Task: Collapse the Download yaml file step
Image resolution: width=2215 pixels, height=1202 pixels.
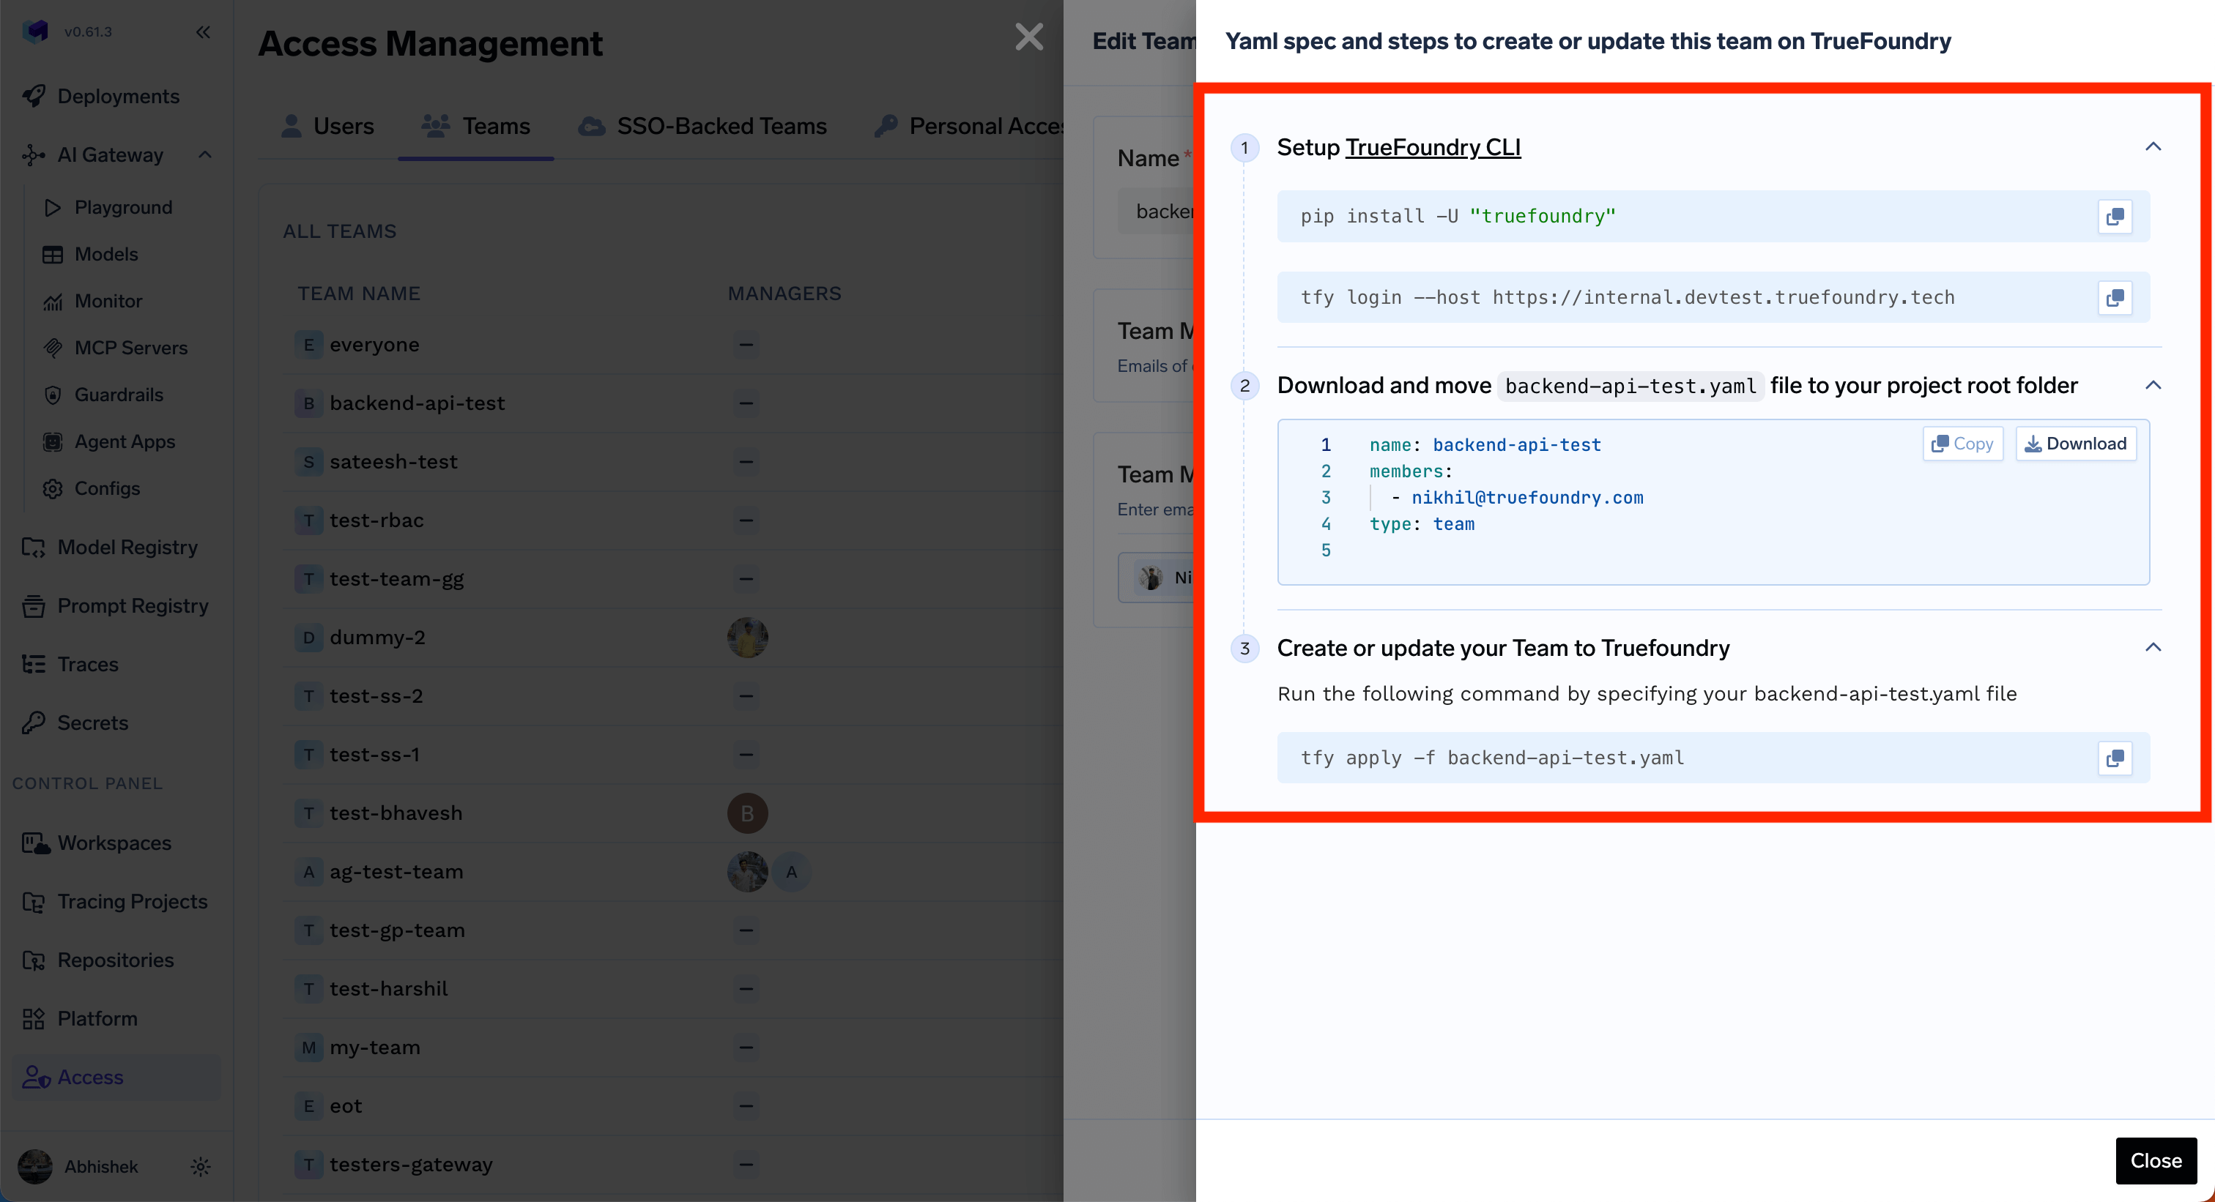Action: 2152,385
